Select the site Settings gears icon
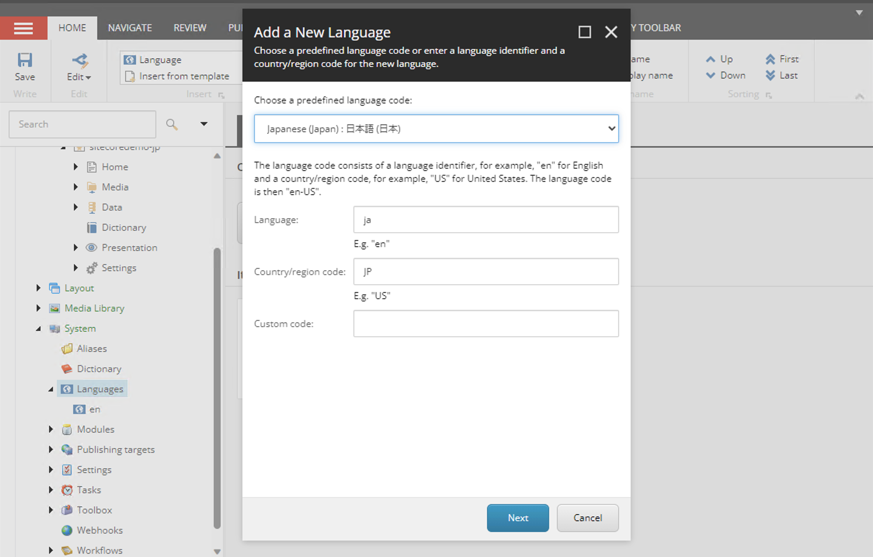 point(92,268)
